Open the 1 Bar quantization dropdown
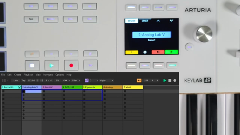Image resolution: width=240 pixels, height=135 pixels. (76, 81)
